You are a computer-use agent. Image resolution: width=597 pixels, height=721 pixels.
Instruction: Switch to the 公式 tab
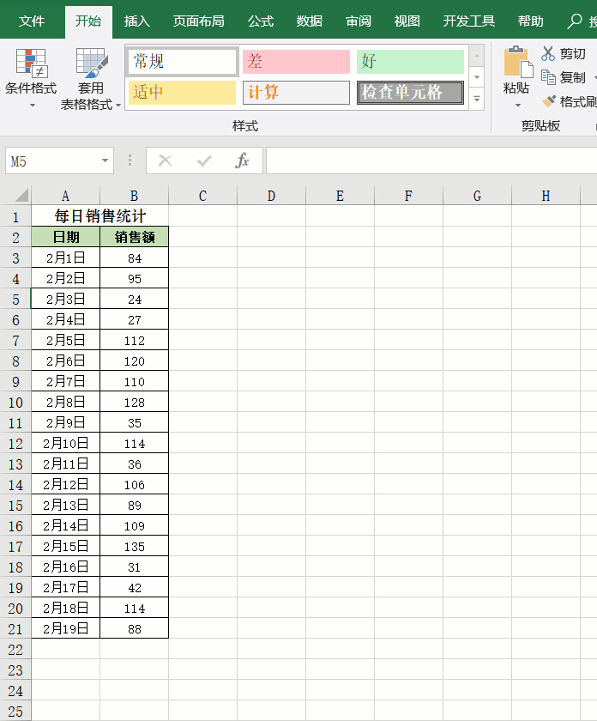click(261, 21)
